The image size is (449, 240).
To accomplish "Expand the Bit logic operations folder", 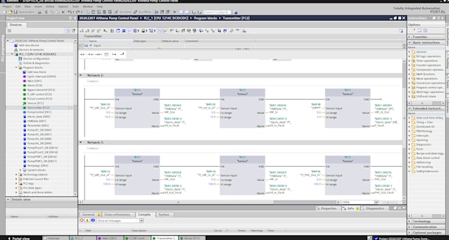I will point(409,56).
